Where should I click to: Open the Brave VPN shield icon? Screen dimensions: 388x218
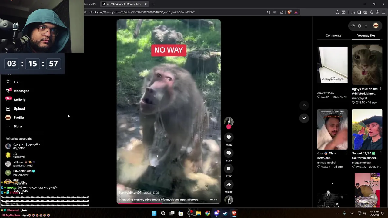coord(377,12)
